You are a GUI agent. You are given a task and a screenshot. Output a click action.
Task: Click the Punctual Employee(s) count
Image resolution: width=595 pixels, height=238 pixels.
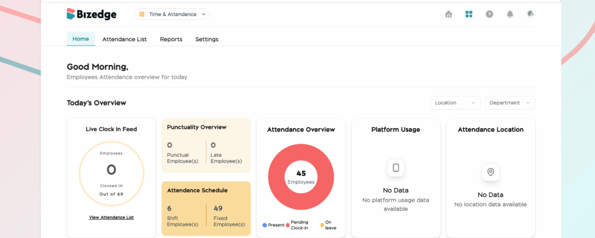point(170,145)
